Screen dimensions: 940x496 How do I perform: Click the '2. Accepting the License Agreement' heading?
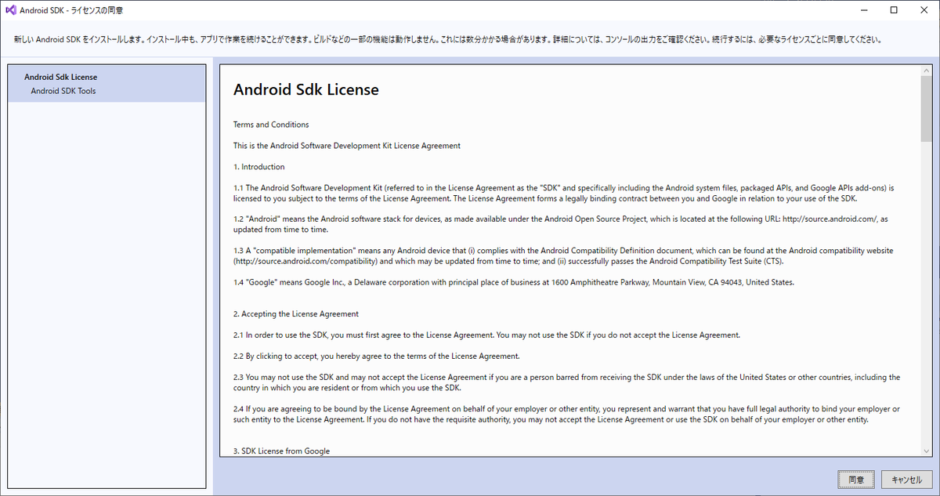[296, 313]
